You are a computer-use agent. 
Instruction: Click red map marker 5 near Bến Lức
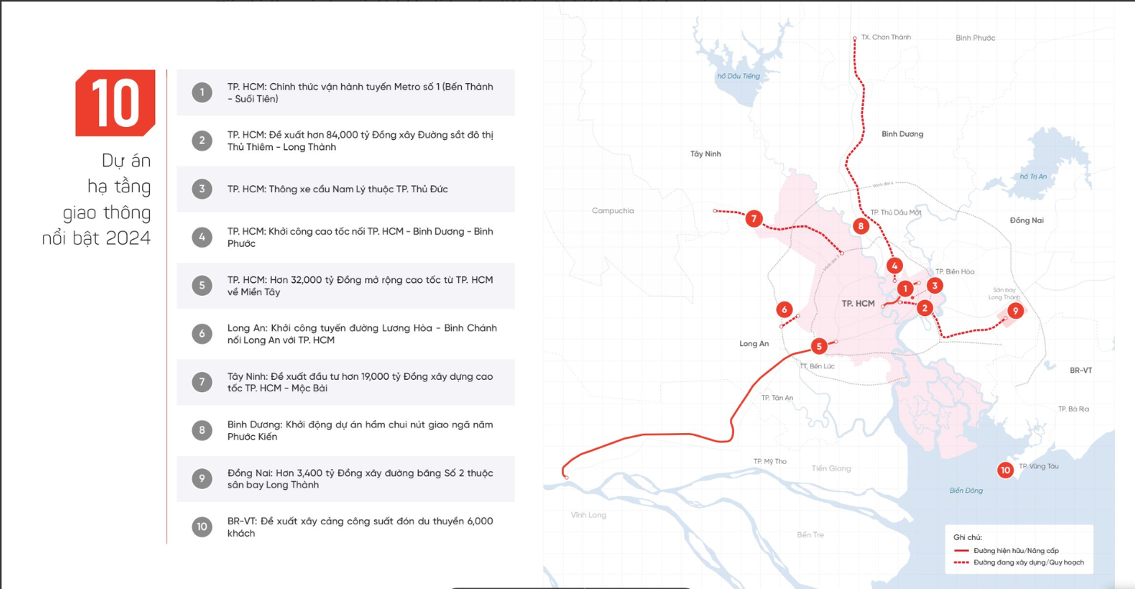click(x=819, y=346)
